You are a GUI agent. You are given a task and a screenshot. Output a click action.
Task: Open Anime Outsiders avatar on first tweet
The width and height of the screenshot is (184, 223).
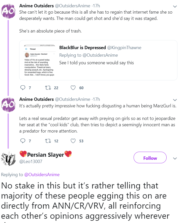(8, 11)
